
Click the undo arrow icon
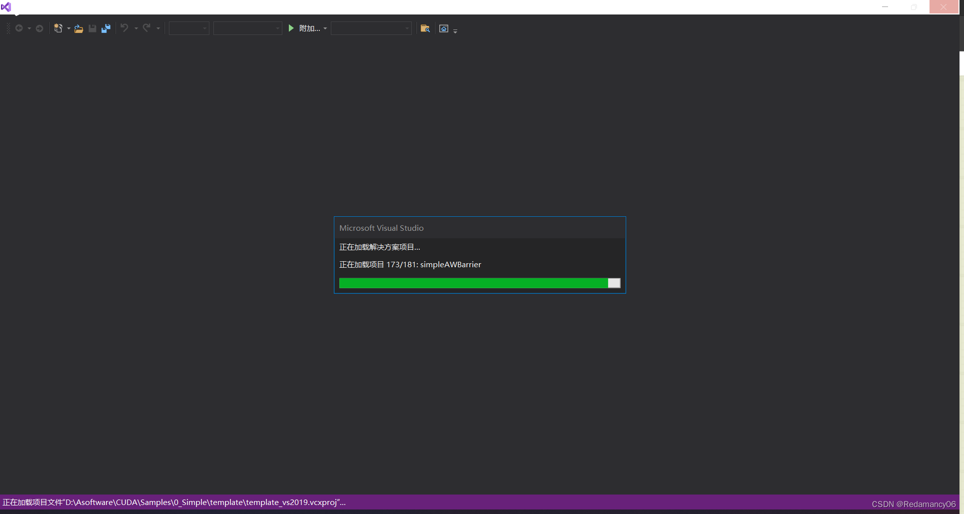(x=124, y=28)
